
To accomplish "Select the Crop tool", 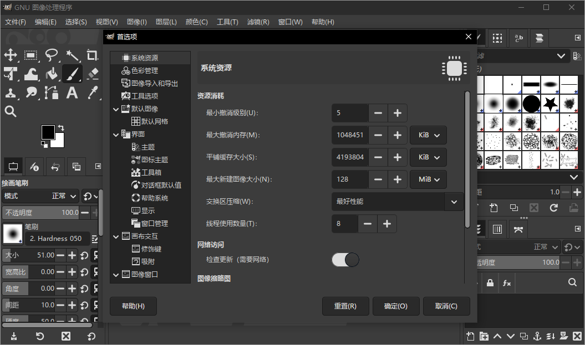I will [x=92, y=55].
